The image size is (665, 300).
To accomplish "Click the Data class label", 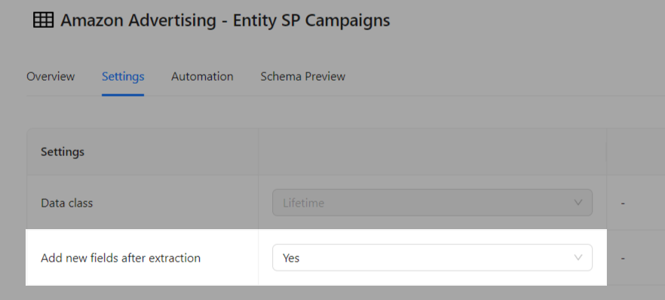I will coord(66,203).
